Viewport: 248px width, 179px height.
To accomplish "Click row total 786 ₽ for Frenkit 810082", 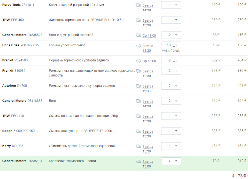I will coord(242,71).
